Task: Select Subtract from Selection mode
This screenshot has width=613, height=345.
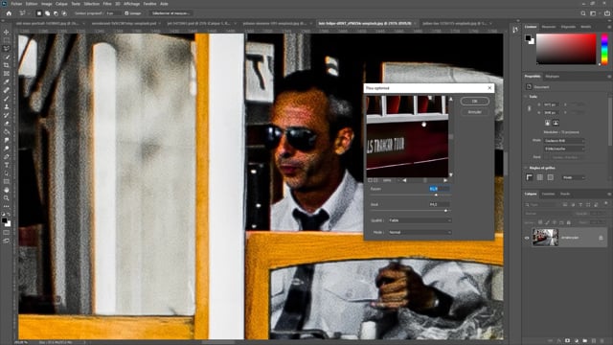Action: (56, 13)
